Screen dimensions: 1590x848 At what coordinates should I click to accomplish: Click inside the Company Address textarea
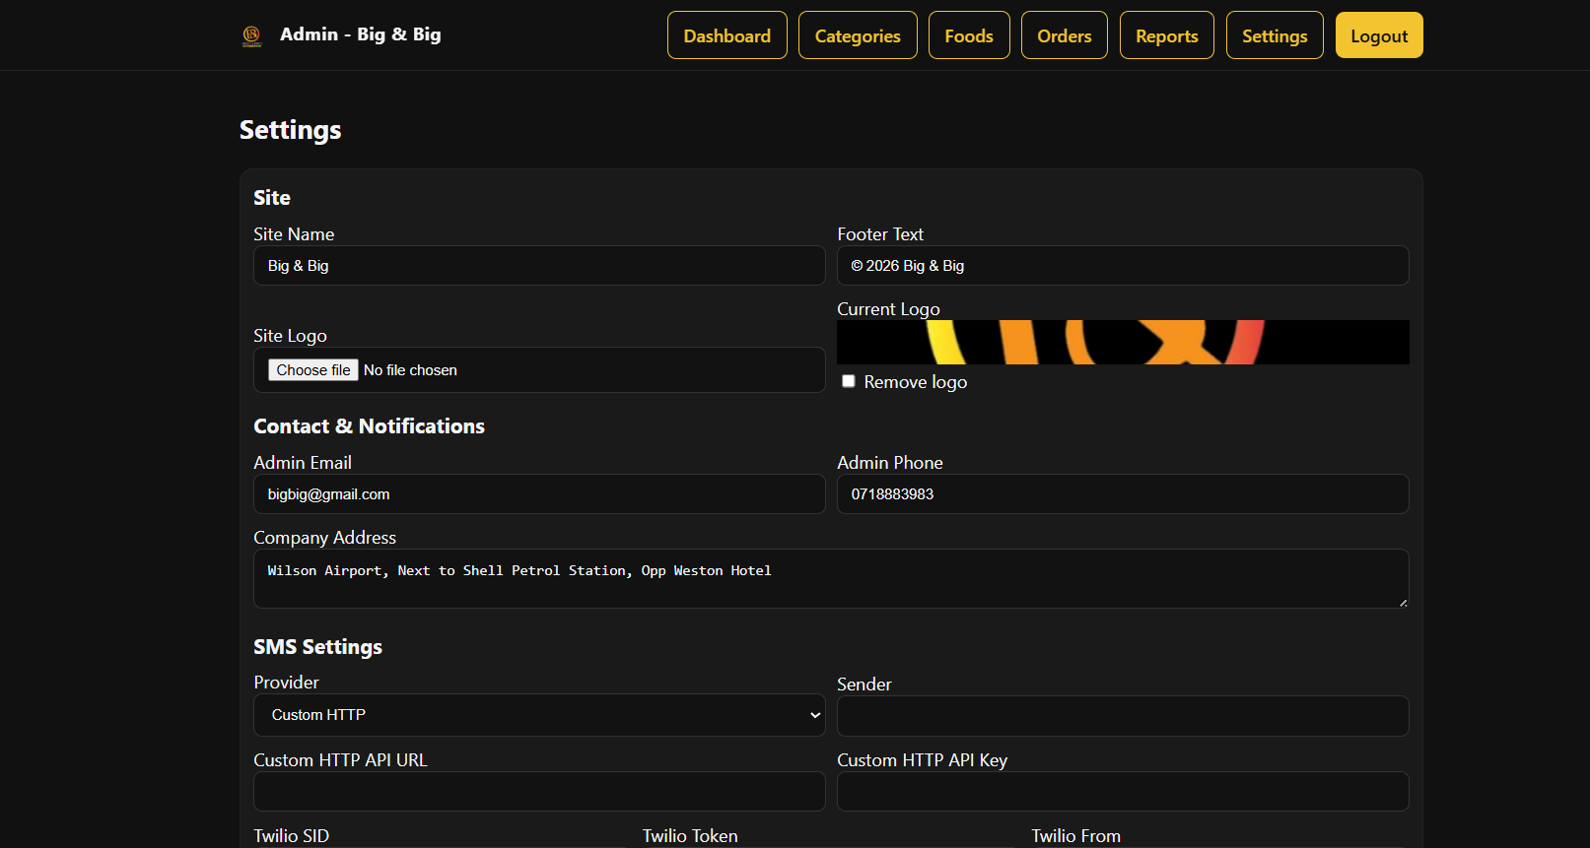click(831, 578)
